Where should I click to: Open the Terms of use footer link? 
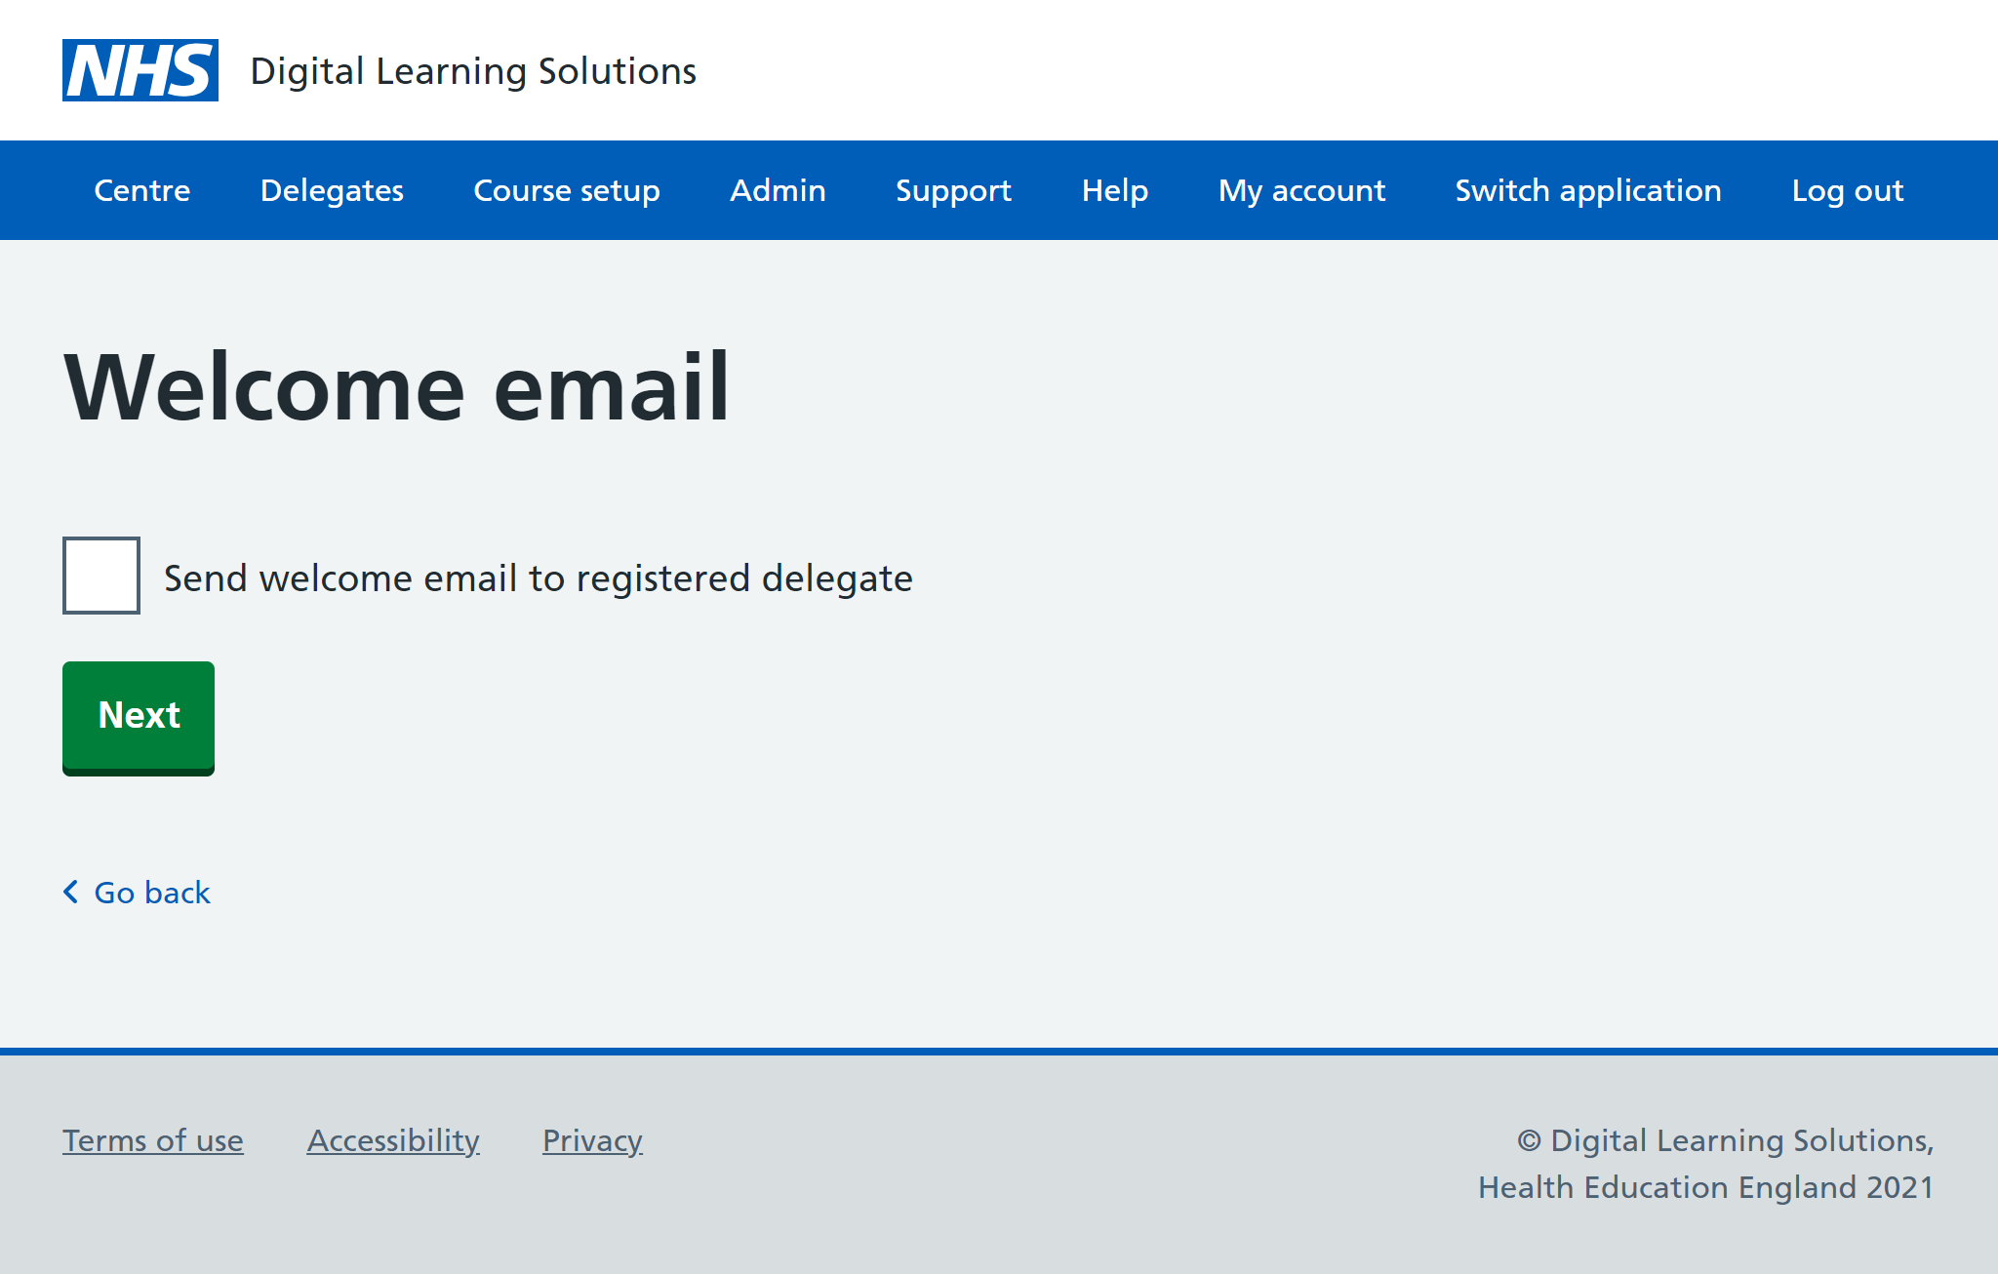coord(153,1140)
